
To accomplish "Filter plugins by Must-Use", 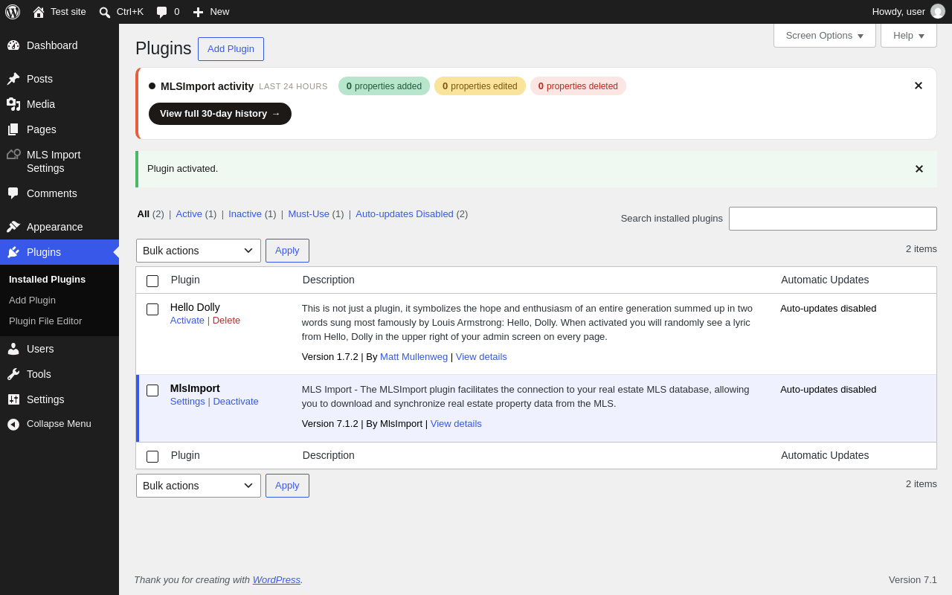I will pyautogui.click(x=309, y=214).
